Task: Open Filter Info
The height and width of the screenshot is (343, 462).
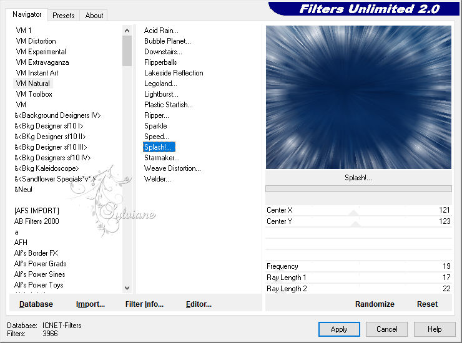Action: tap(144, 304)
